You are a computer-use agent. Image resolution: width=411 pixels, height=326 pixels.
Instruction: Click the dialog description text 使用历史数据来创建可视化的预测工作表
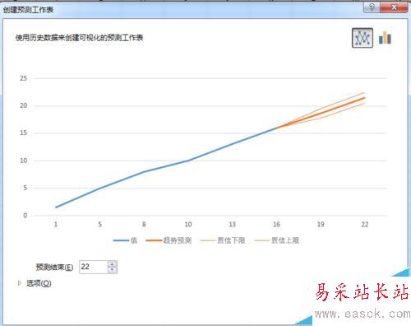79,38
